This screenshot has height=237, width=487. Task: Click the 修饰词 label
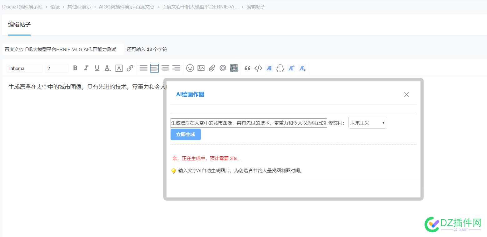click(x=336, y=123)
